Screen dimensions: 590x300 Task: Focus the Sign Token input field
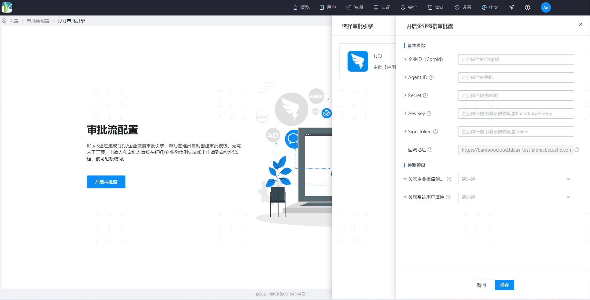516,132
